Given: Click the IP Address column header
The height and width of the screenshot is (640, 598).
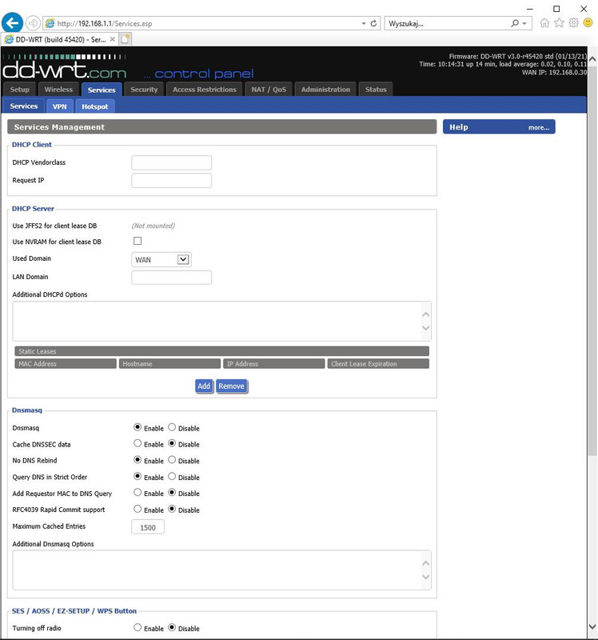Looking at the screenshot, I should (x=274, y=364).
